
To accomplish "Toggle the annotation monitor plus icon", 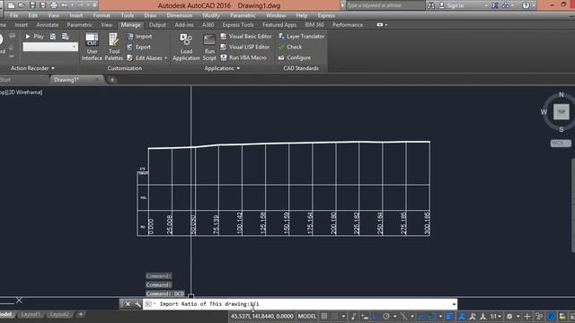I will [x=527, y=316].
